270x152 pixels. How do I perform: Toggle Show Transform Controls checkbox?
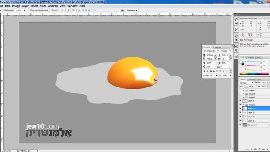coord(29,10)
